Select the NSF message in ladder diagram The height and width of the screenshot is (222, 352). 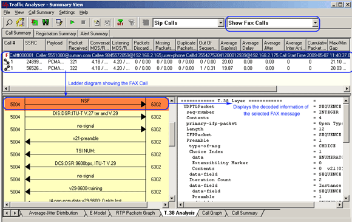click(86, 103)
